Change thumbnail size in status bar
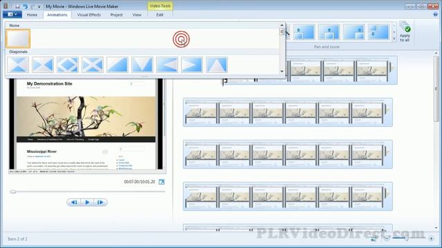The image size is (442, 248). pos(374,239)
